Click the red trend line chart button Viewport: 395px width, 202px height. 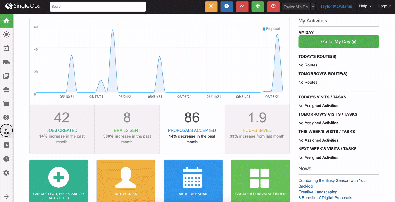click(242, 7)
